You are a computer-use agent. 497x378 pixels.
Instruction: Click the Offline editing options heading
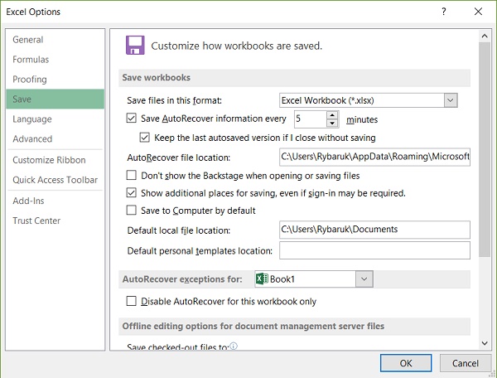pyautogui.click(x=253, y=326)
